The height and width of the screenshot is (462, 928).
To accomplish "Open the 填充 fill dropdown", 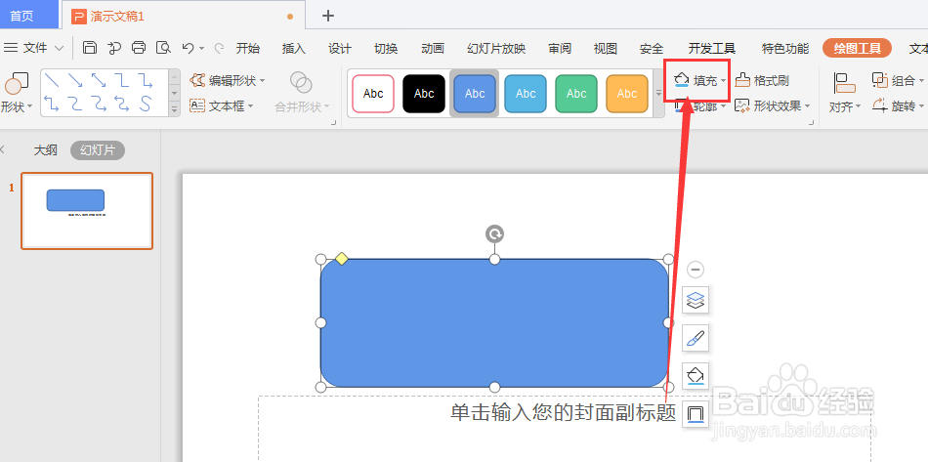I will [x=723, y=81].
